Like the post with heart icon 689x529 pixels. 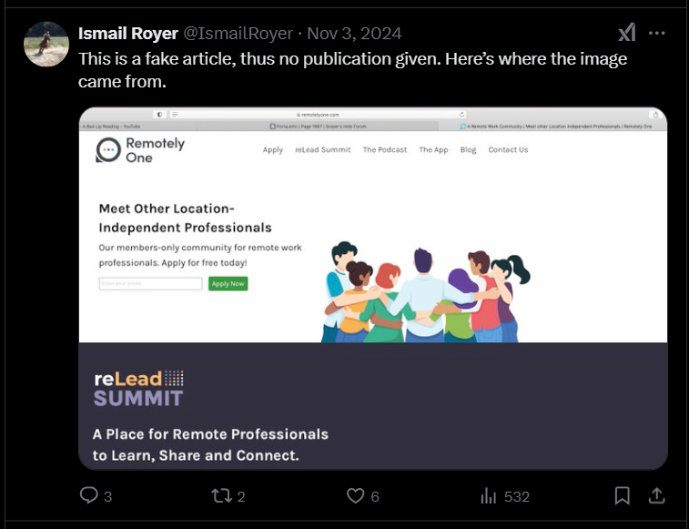point(356,496)
